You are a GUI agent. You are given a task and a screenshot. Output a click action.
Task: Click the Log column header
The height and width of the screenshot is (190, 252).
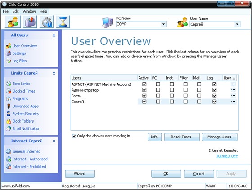[214, 78]
